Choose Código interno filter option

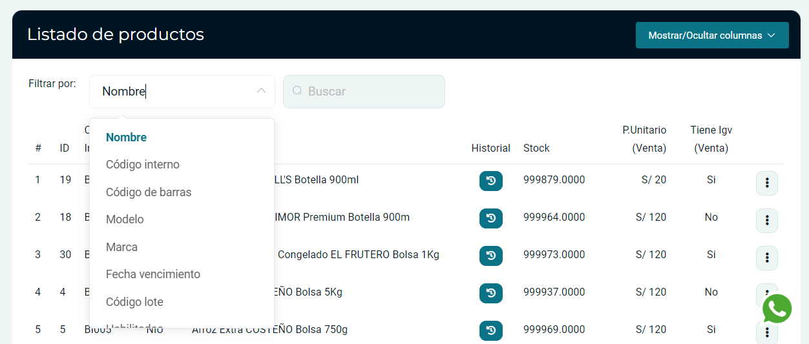click(143, 165)
